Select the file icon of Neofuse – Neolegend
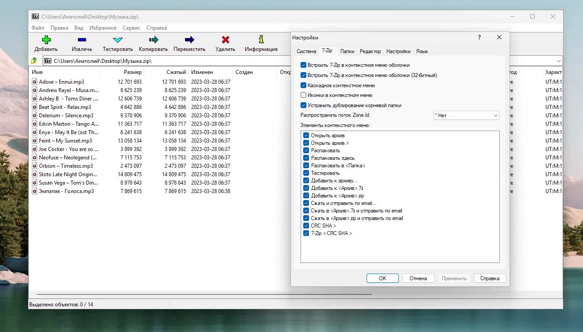Image resolution: width=583 pixels, height=332 pixels. (x=35, y=158)
